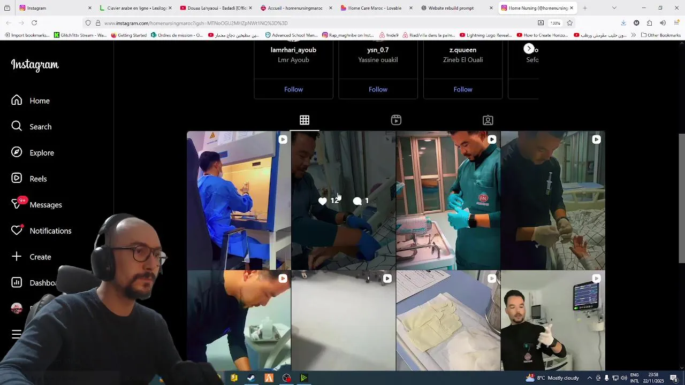Open Getting Started bookmark

[129, 35]
